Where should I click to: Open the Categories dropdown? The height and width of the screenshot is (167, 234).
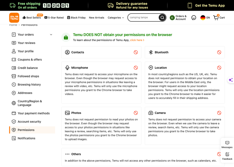(116, 18)
